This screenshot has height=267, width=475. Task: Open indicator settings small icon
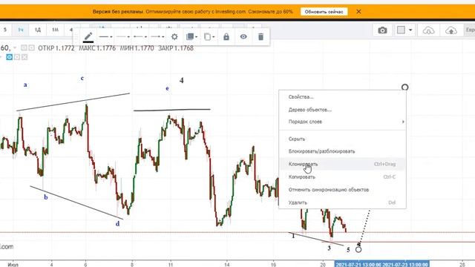17,57
